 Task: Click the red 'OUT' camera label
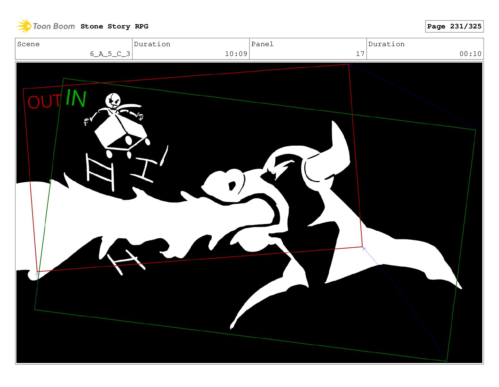(x=44, y=101)
